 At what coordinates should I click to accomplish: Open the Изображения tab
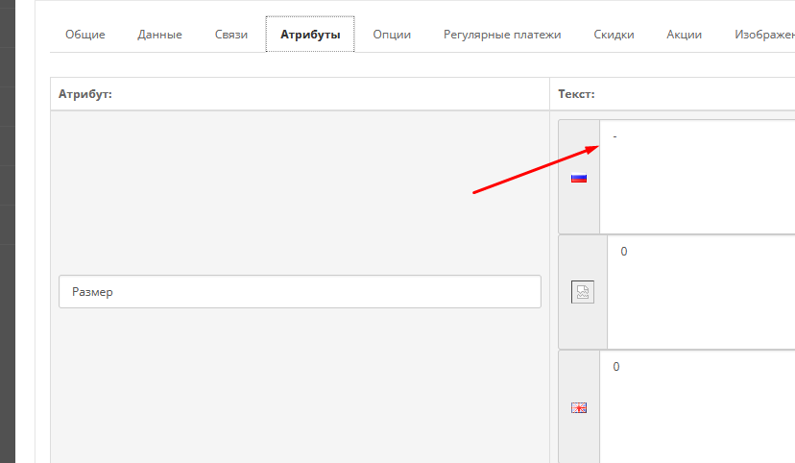(763, 35)
